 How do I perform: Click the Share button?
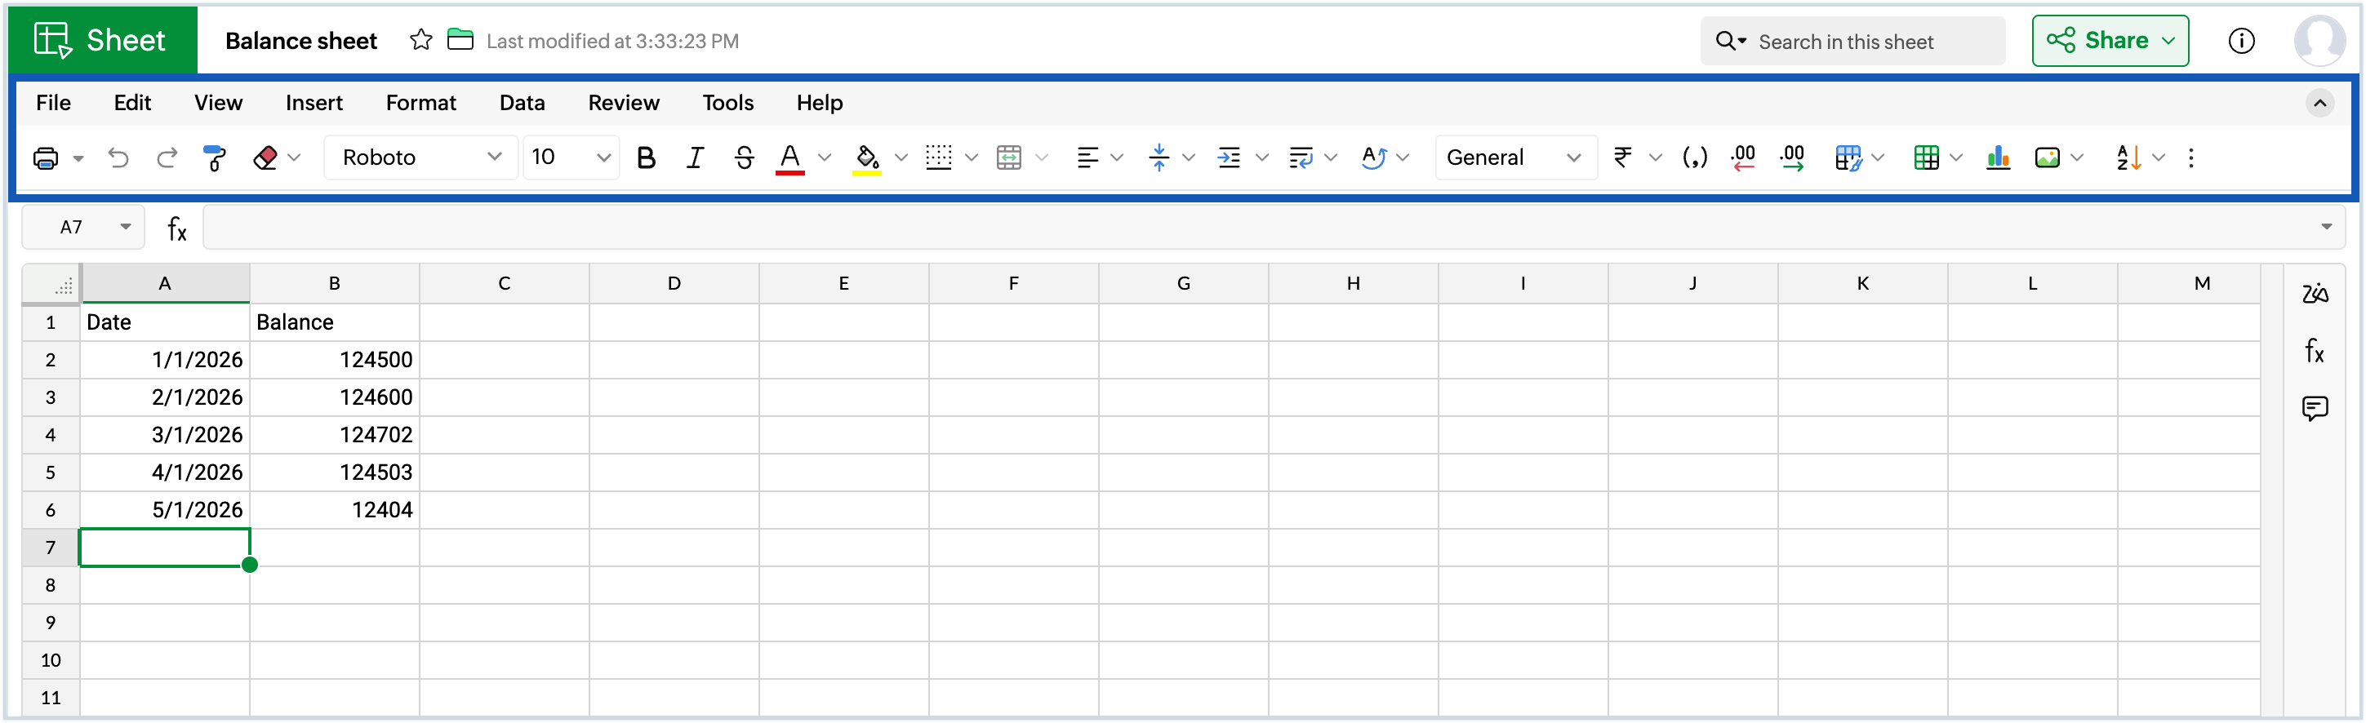2110,40
